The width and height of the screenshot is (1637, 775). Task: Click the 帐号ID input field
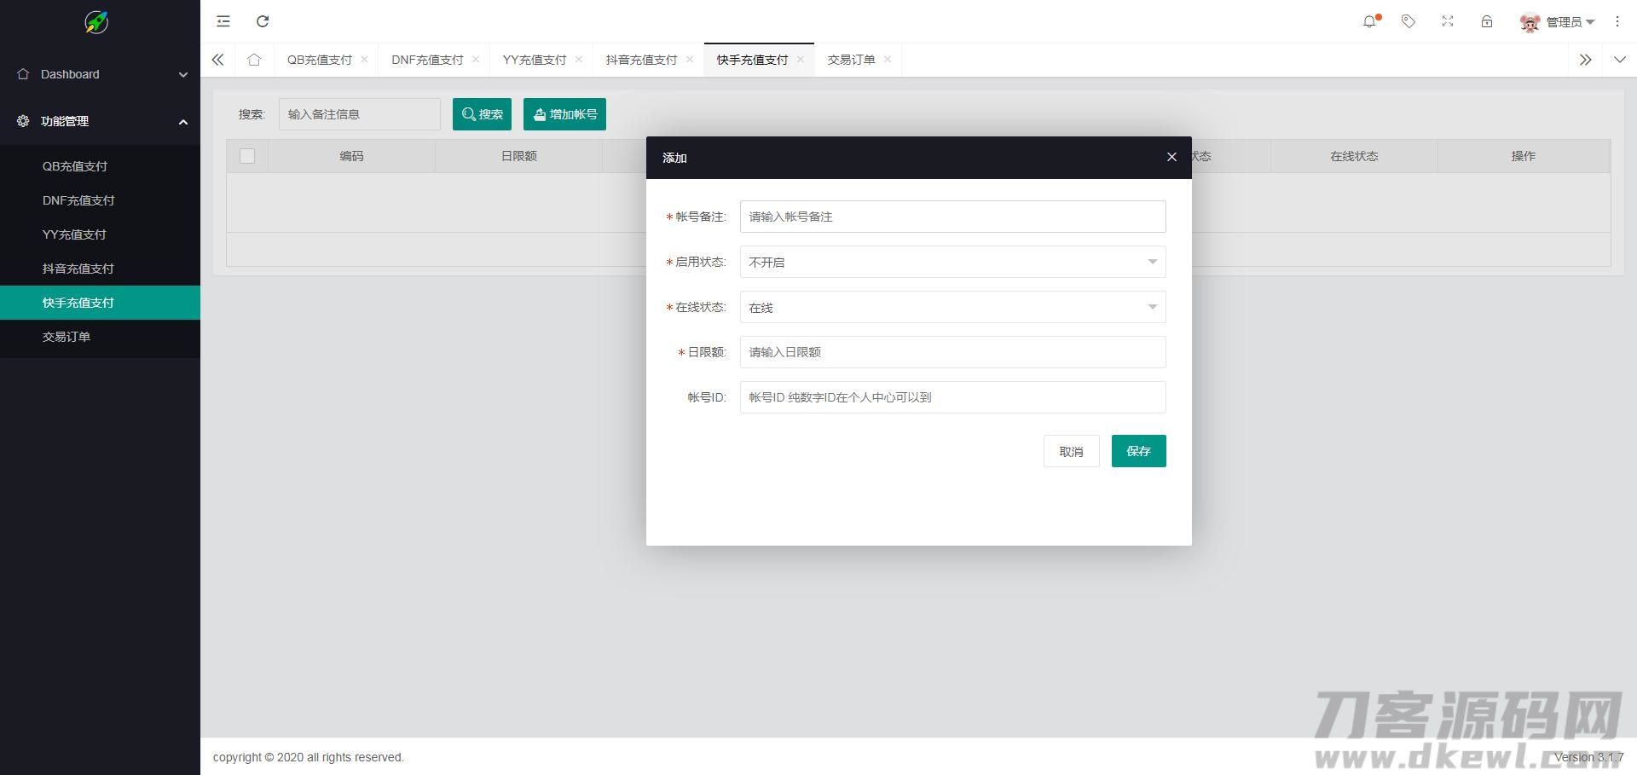pyautogui.click(x=952, y=397)
